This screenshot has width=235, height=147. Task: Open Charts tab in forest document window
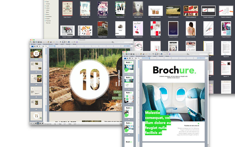[62, 44]
